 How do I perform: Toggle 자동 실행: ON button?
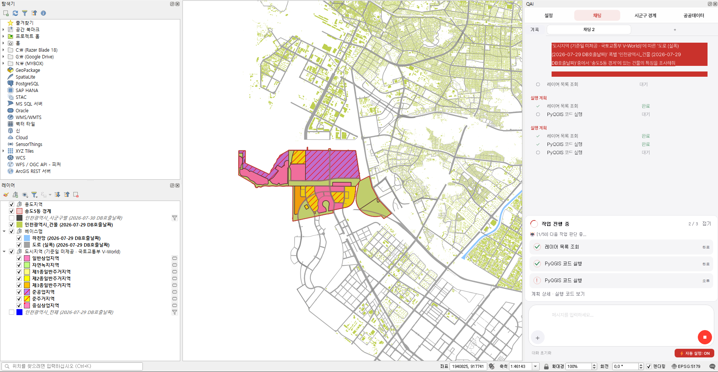pos(694,353)
